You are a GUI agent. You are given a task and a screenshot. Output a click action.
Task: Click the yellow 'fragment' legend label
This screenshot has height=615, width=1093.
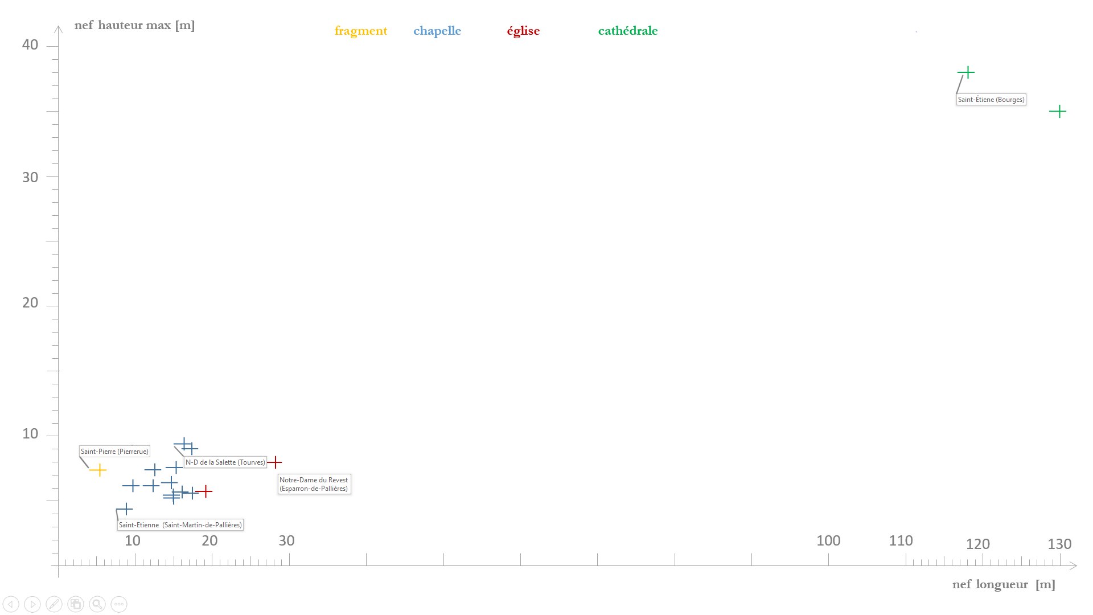tap(361, 31)
